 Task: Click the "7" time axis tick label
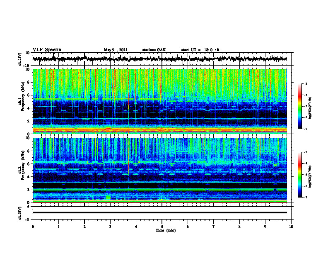click(214, 227)
